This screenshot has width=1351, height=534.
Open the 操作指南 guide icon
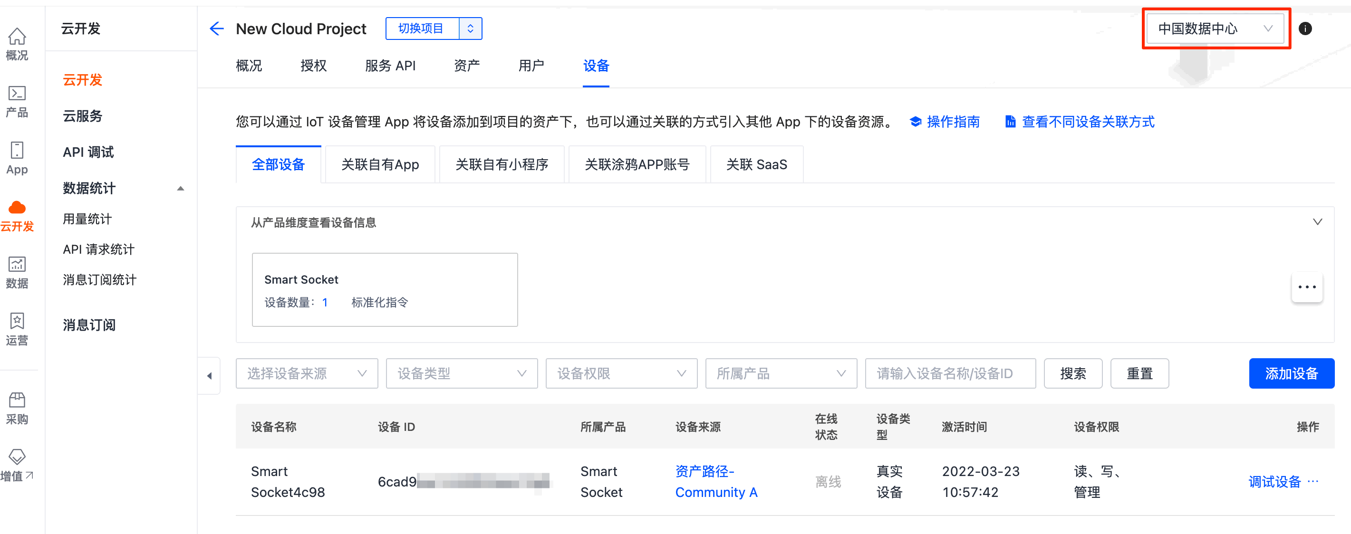915,122
